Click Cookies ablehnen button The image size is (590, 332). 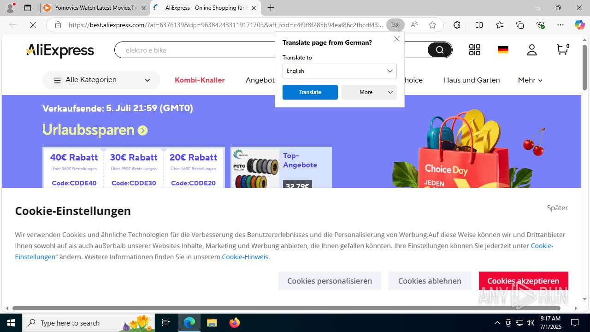point(430,281)
